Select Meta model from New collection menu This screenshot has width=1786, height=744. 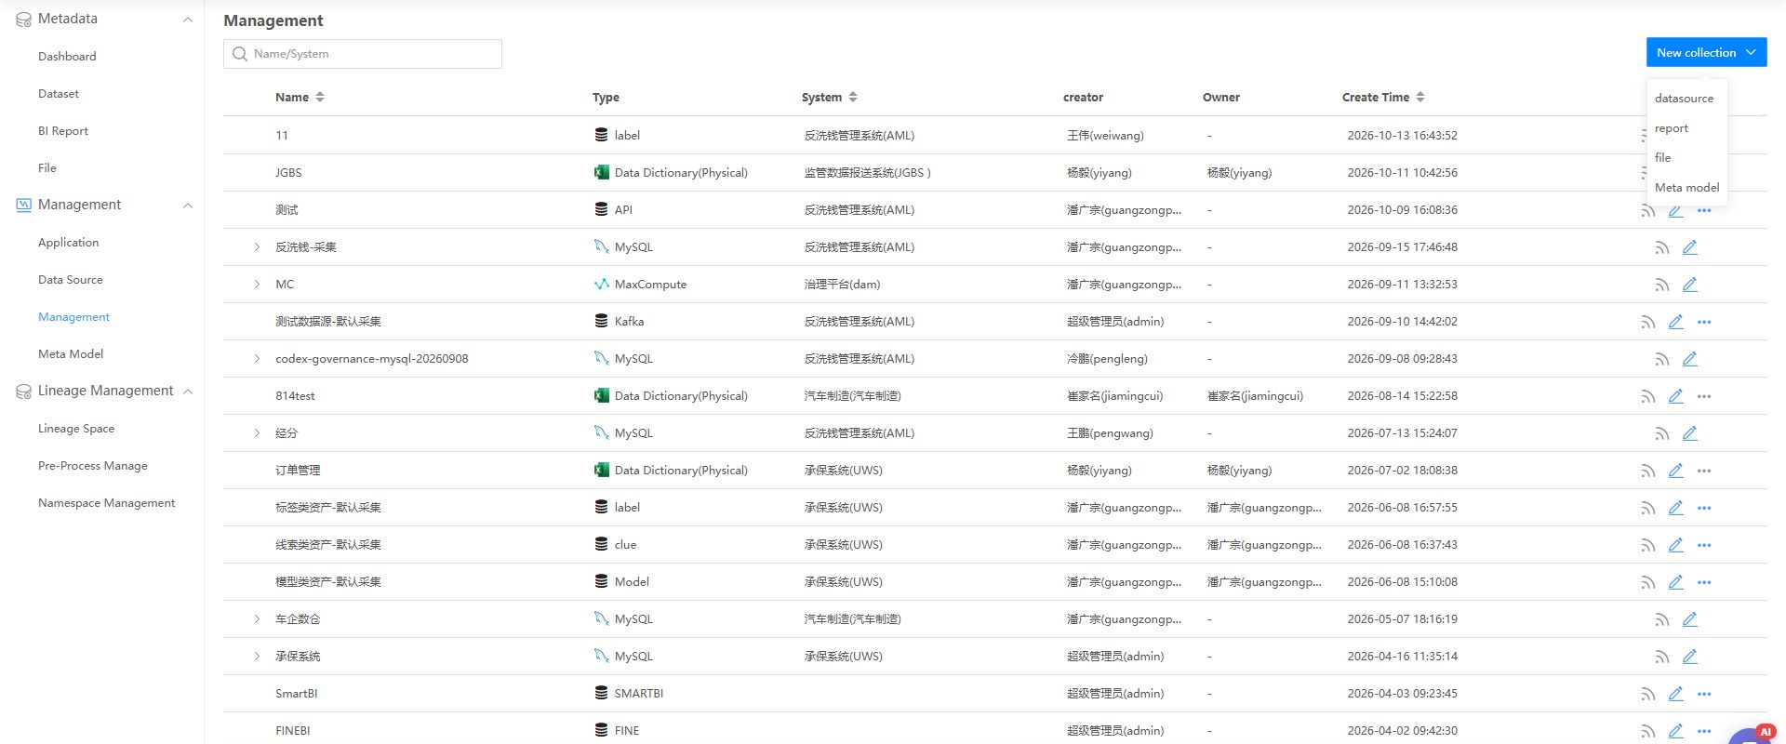tap(1686, 188)
